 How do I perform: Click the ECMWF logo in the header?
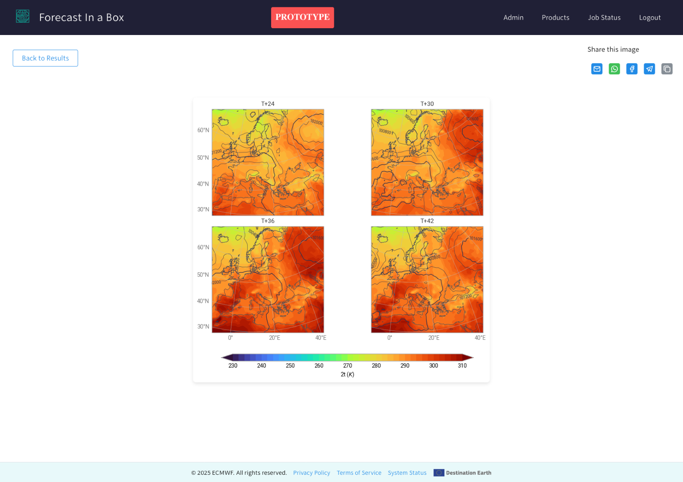(22, 16)
